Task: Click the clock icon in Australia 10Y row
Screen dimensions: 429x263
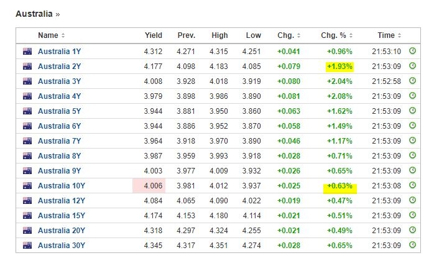Action: pyautogui.click(x=413, y=185)
